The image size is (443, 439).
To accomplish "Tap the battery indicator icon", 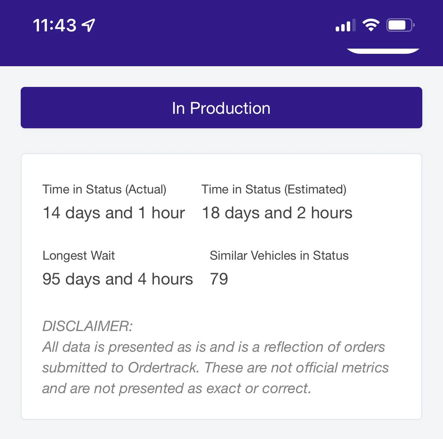I will tap(400, 25).
